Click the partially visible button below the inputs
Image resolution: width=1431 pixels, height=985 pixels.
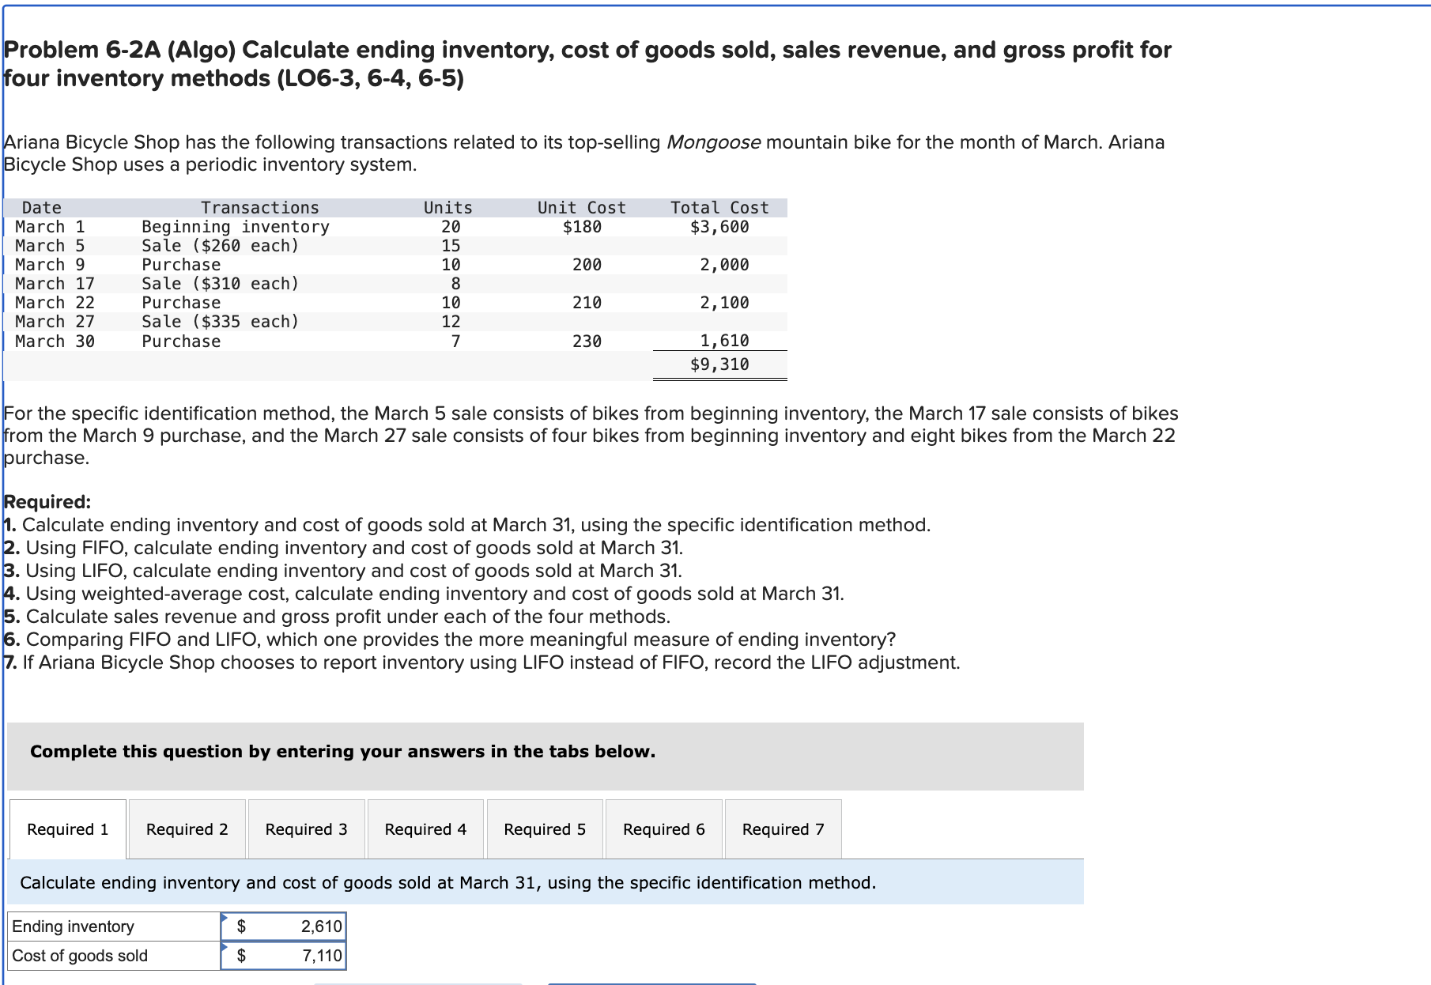click(x=419, y=982)
